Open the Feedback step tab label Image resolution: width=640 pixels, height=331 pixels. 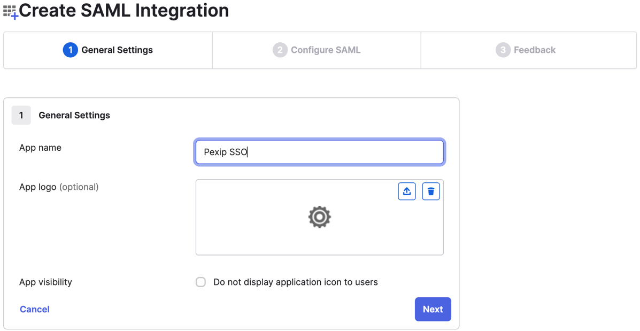535,50
